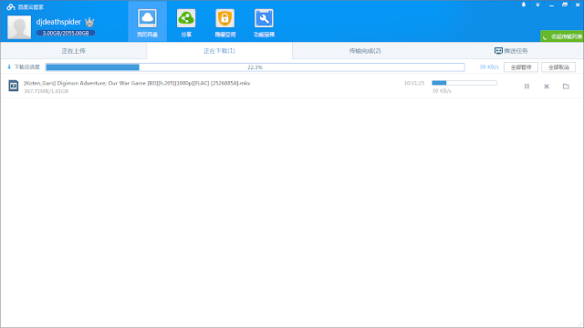Click the Baidu cloud logo in title bar
The height and width of the screenshot is (328, 584).
[11, 7]
